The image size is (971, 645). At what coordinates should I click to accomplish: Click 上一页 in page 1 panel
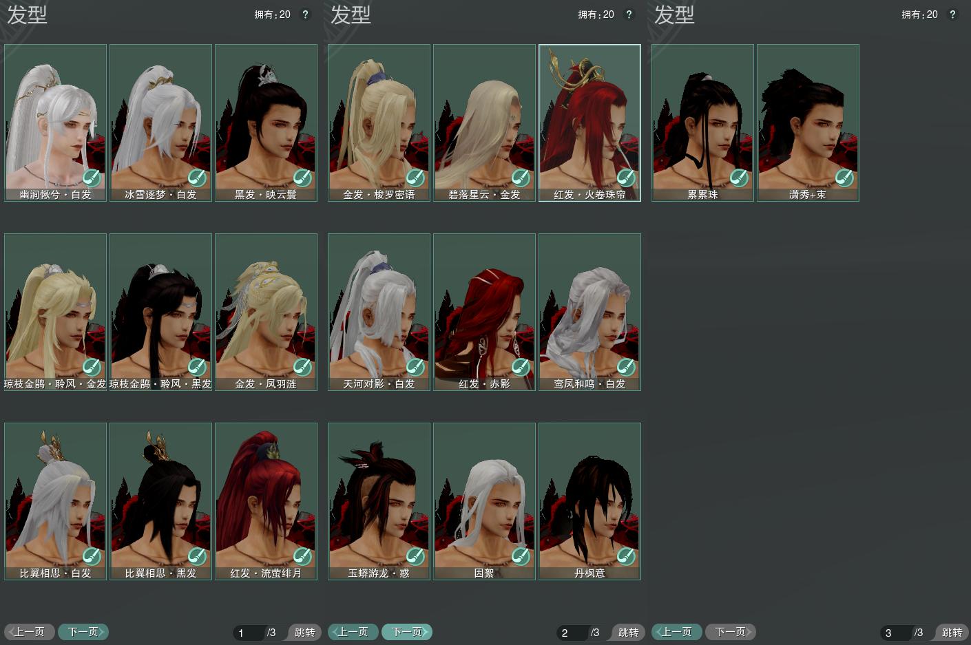pyautogui.click(x=30, y=632)
